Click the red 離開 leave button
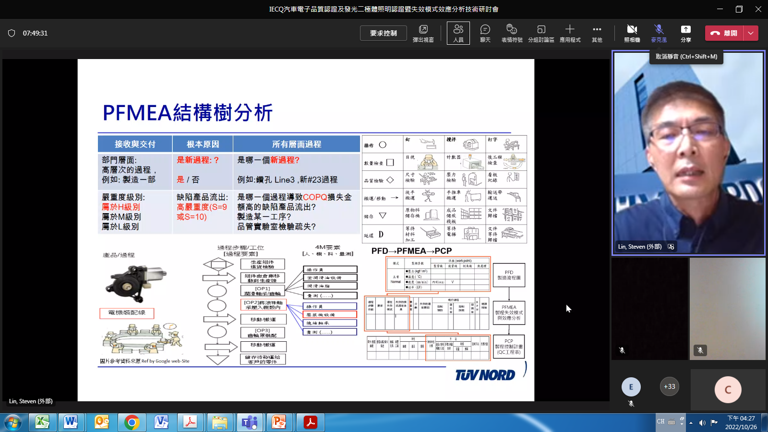The height and width of the screenshot is (432, 768). 724,33
